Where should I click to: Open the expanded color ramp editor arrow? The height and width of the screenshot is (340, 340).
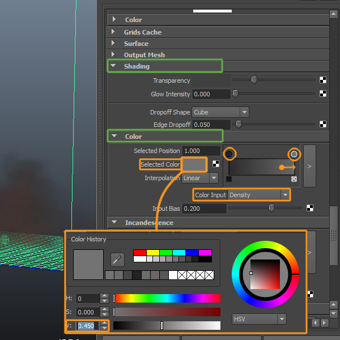(309, 166)
